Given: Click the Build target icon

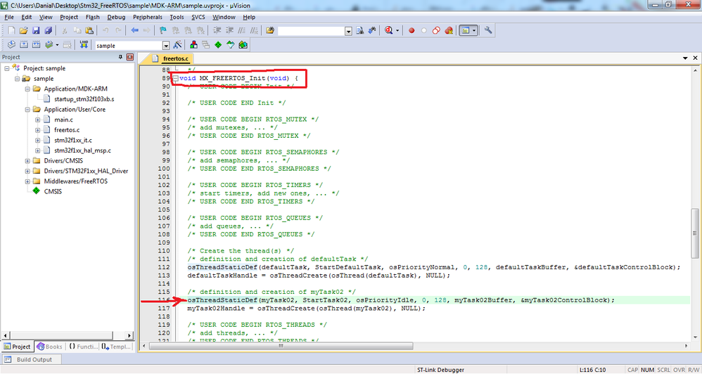Looking at the screenshot, I should [25, 45].
